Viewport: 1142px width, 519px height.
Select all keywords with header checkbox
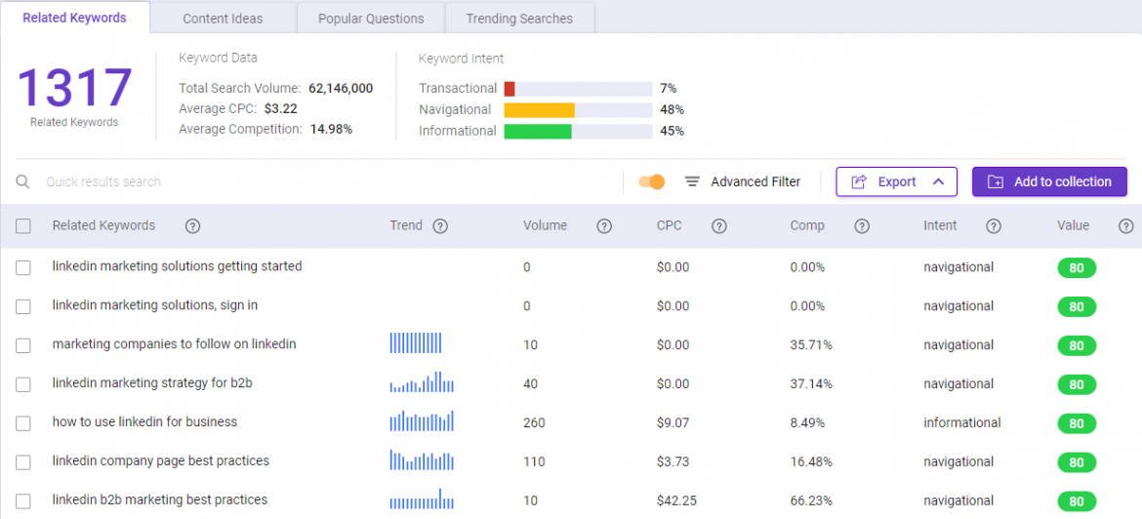click(x=23, y=226)
